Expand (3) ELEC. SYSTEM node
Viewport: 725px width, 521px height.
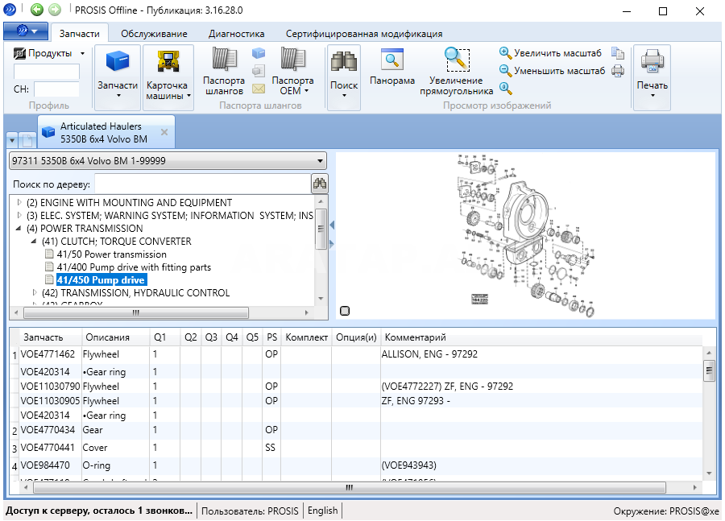(19, 216)
